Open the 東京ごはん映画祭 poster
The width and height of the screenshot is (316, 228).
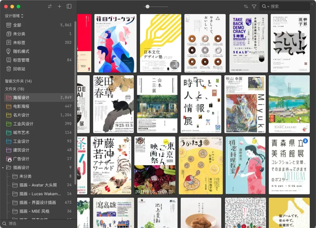click(x=155, y=165)
